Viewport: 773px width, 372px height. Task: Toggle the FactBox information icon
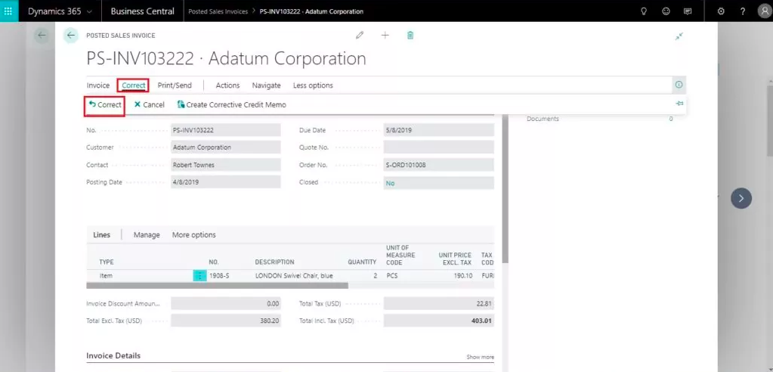(679, 85)
